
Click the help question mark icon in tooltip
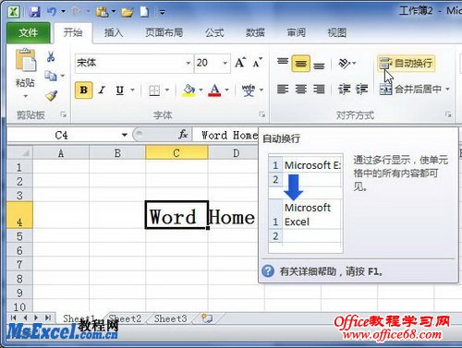[268, 271]
